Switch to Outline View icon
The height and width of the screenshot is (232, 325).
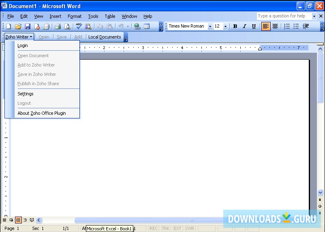point(25,220)
